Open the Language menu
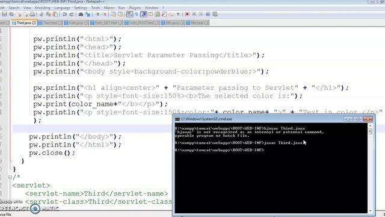The height and width of the screenshot is (217, 385). (x=62, y=8)
